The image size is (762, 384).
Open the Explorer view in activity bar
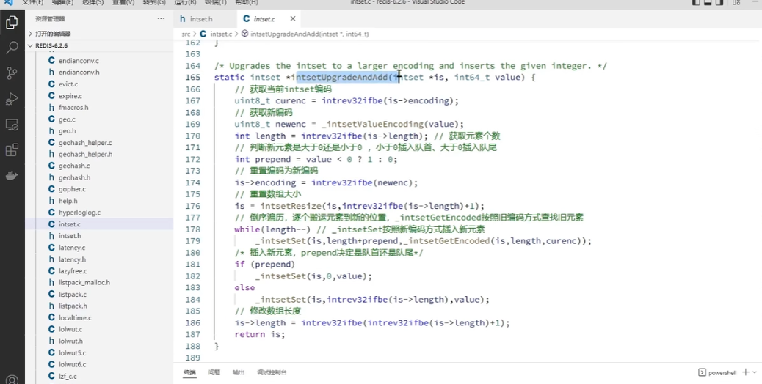(x=12, y=22)
